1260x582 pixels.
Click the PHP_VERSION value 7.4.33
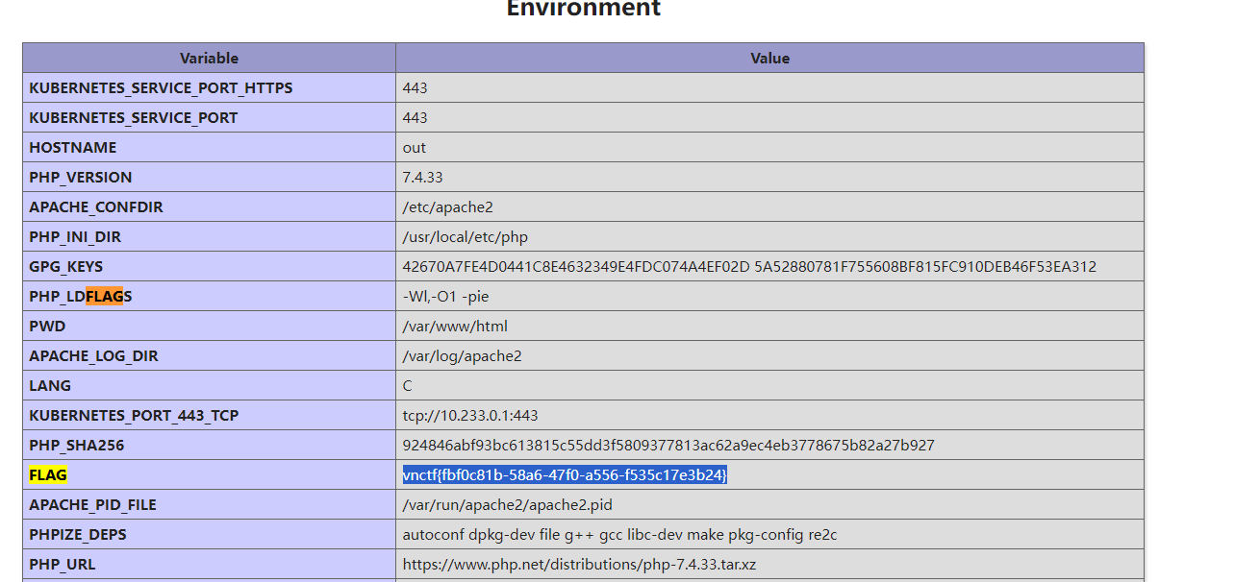point(422,177)
